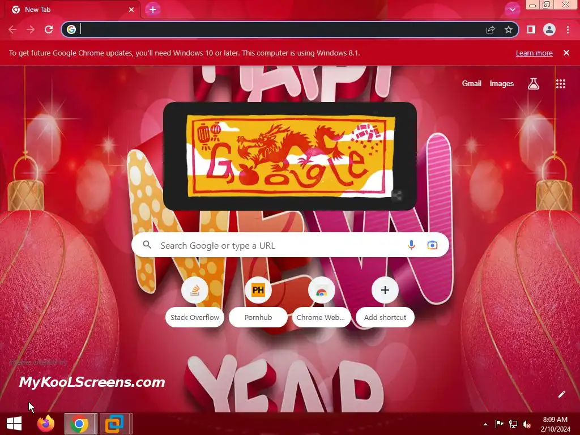This screenshot has width=580, height=435.
Task: Click the Google icon in the address bar
Action: tap(71, 29)
